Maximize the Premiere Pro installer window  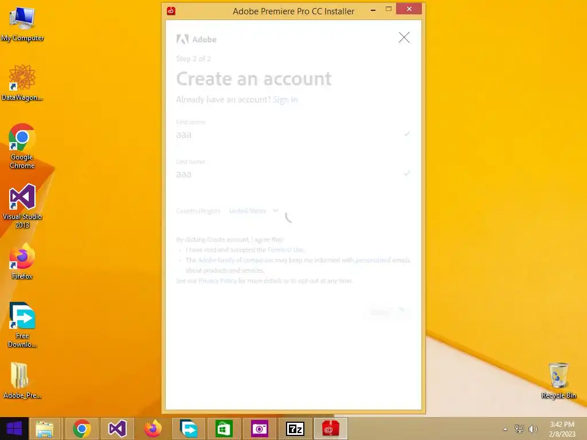pos(389,9)
